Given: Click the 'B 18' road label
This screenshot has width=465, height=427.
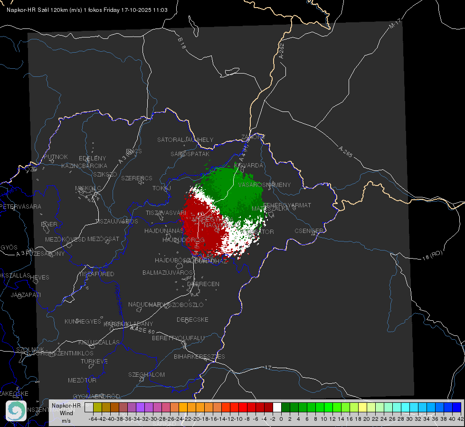Looking at the screenshot, I should (x=182, y=43).
